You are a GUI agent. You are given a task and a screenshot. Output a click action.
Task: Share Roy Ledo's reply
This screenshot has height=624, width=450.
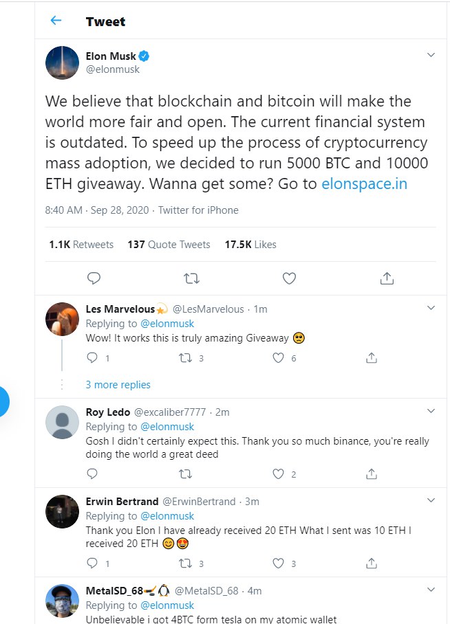tap(371, 474)
